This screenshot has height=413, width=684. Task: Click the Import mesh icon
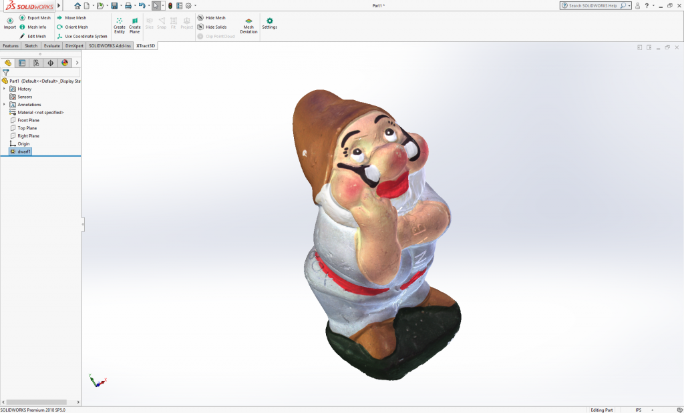click(10, 21)
